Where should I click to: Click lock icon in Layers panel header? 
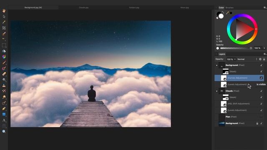point(264,59)
